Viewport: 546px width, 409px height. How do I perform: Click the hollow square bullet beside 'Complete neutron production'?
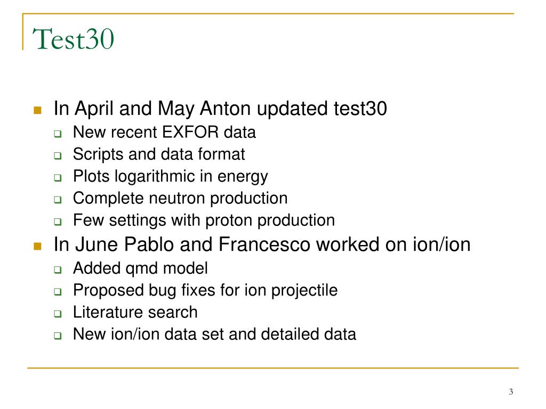(58, 200)
